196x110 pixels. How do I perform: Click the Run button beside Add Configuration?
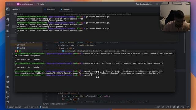pyautogui.click(x=157, y=4)
